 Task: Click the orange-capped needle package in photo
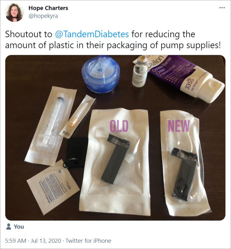pyautogui.click(x=78, y=117)
